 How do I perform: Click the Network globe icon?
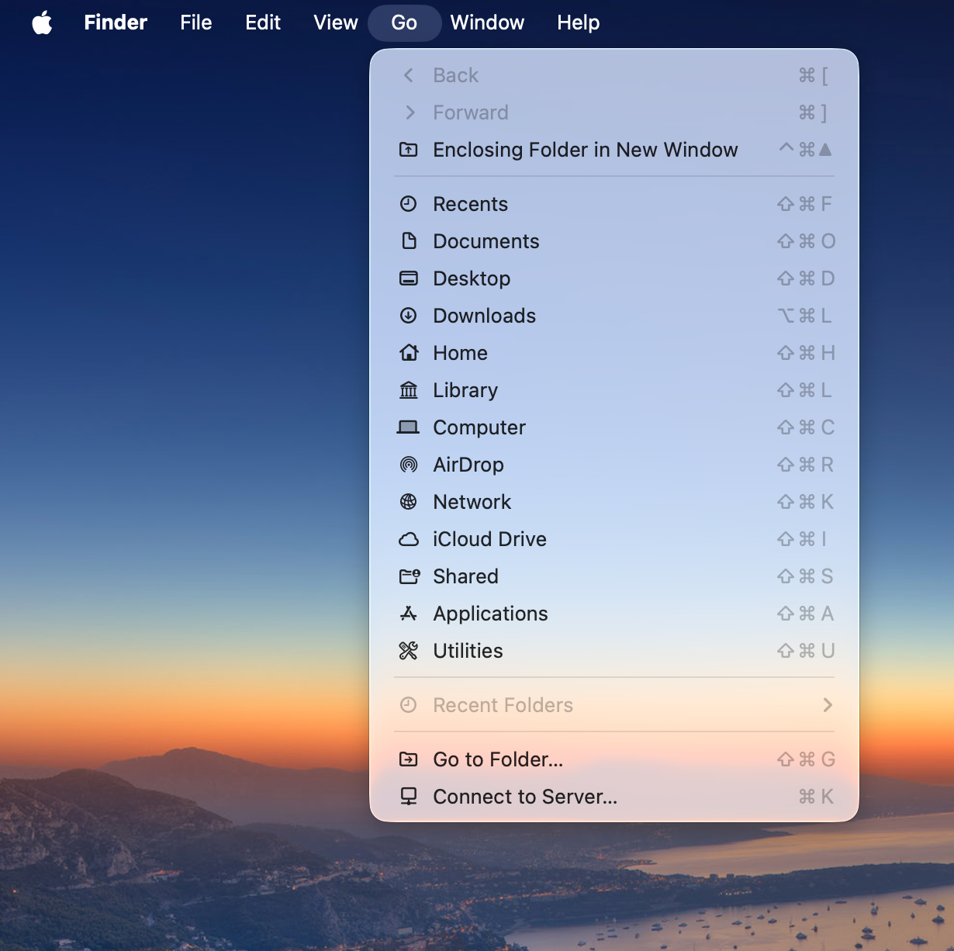click(x=409, y=502)
